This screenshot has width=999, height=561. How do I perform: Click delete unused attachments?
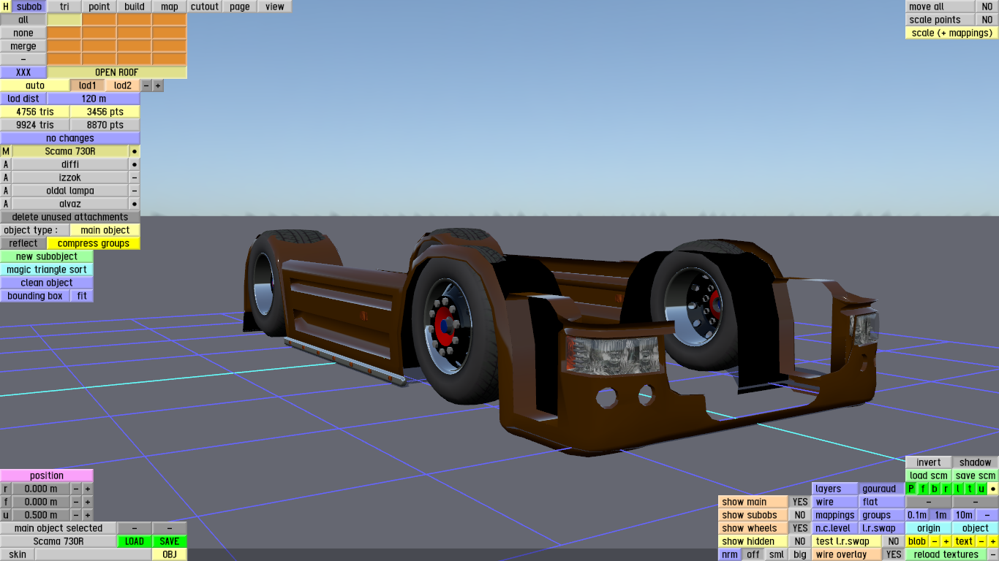click(70, 217)
